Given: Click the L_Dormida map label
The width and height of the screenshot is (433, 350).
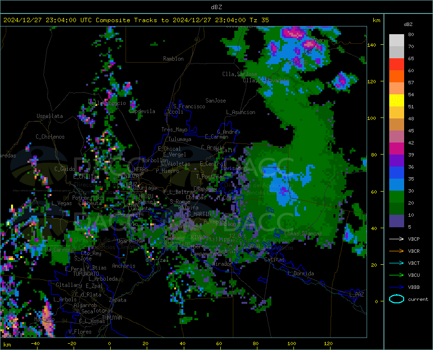Looking at the screenshot, I should pyautogui.click(x=301, y=273).
